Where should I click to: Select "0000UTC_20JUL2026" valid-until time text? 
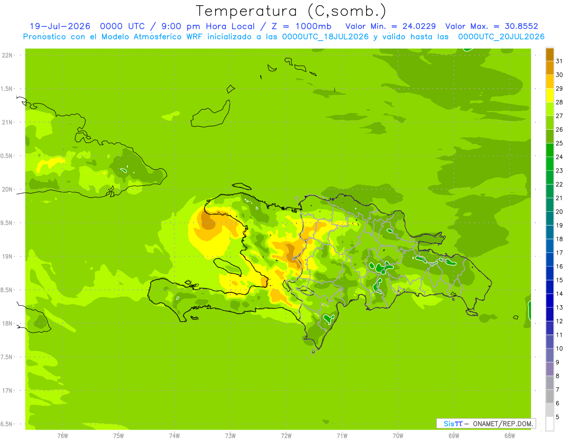pyautogui.click(x=501, y=37)
